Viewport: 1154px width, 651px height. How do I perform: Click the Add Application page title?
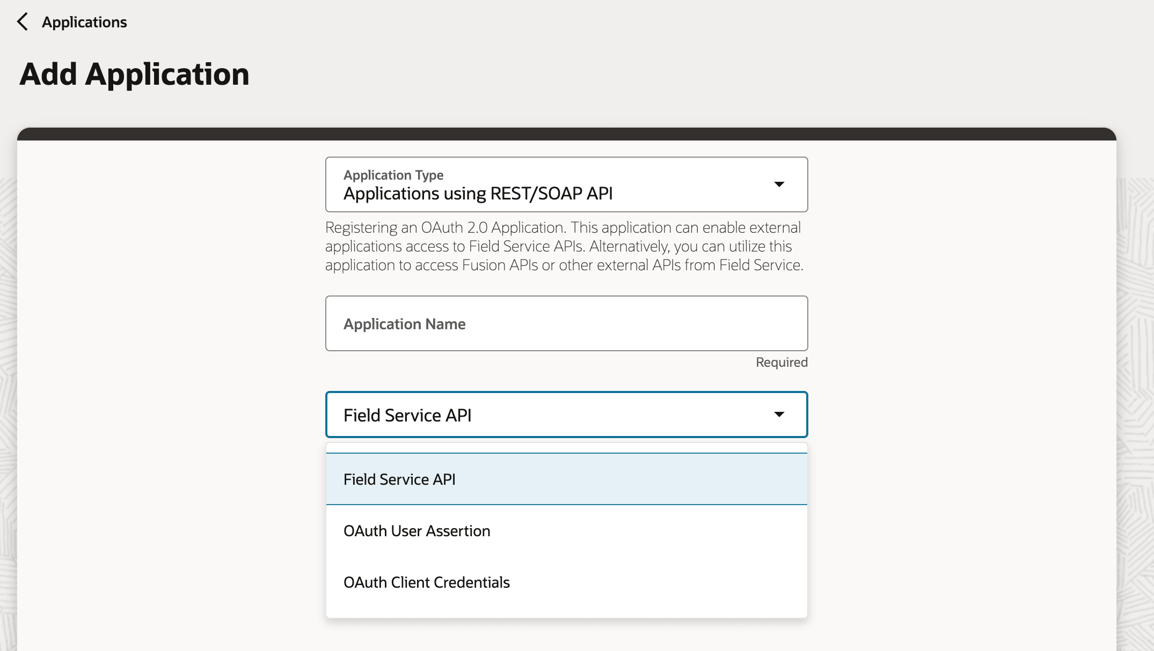coord(135,74)
